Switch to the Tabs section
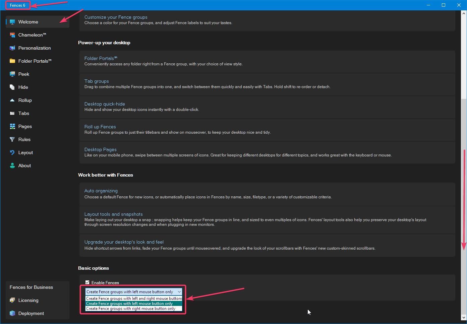 tap(23, 113)
